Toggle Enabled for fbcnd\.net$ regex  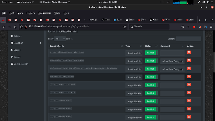[151, 109]
